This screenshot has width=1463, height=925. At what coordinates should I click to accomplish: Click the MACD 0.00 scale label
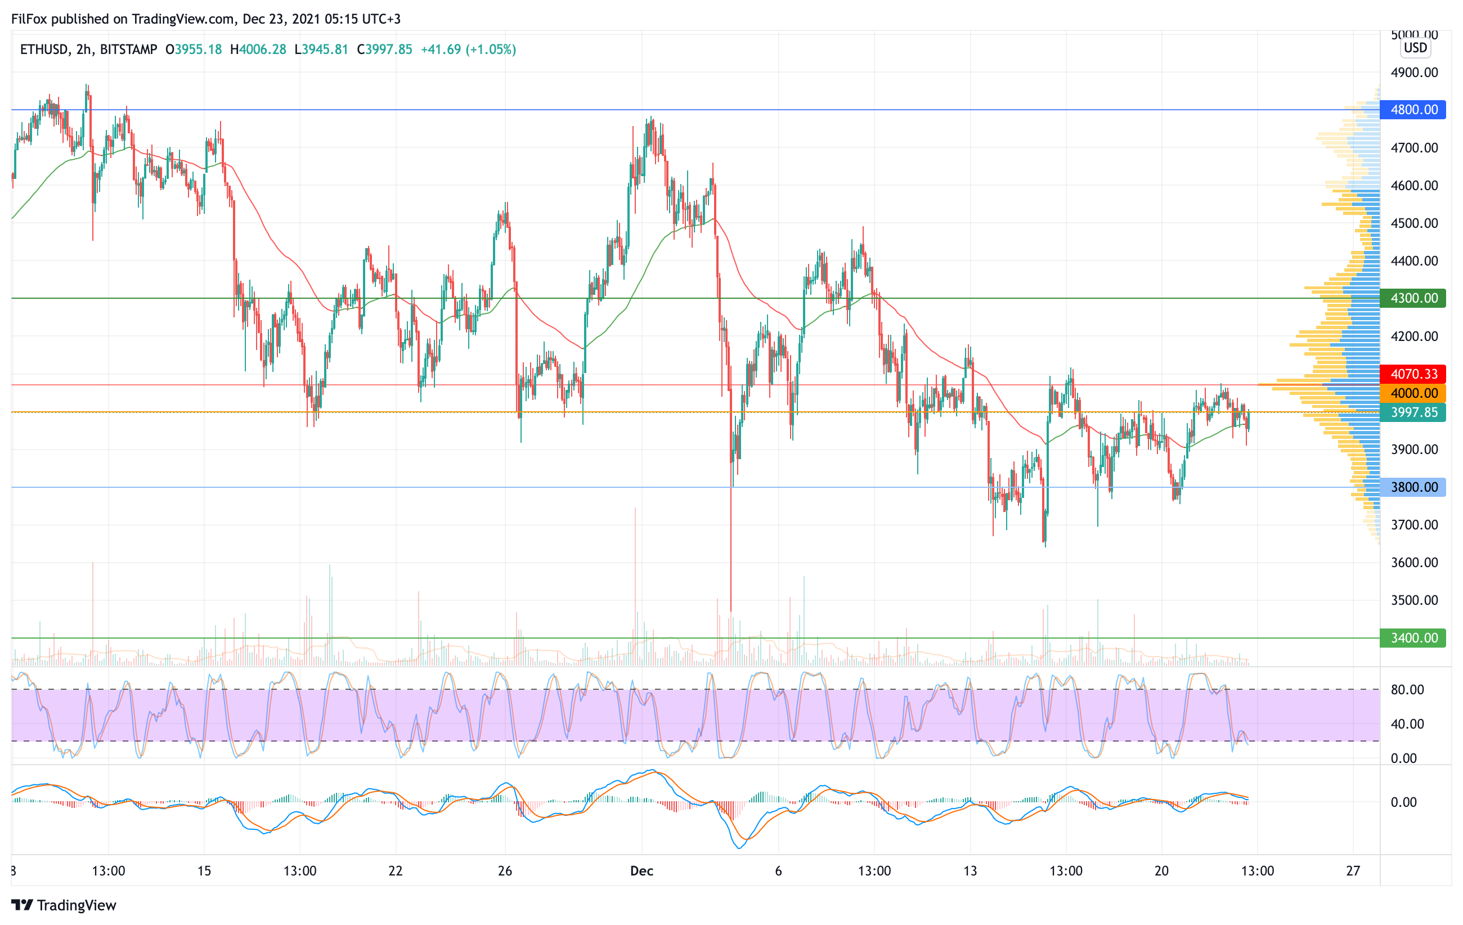[1403, 802]
